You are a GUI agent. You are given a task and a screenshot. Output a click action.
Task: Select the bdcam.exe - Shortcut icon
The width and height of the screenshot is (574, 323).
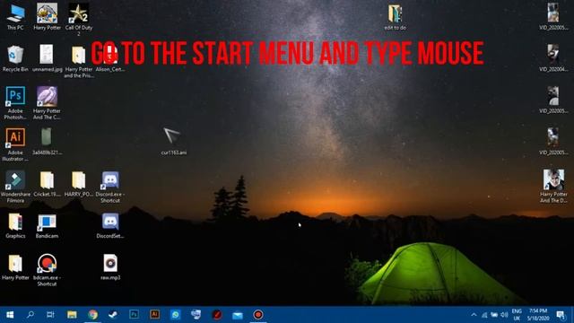pyautogui.click(x=47, y=269)
